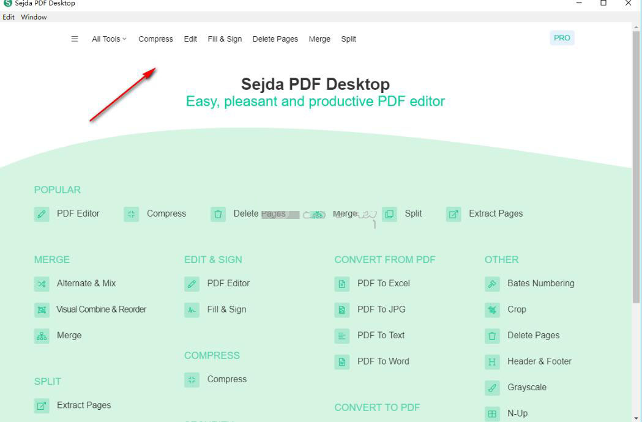
Task: Select Delete Pages in top navigation
Action: pyautogui.click(x=275, y=39)
